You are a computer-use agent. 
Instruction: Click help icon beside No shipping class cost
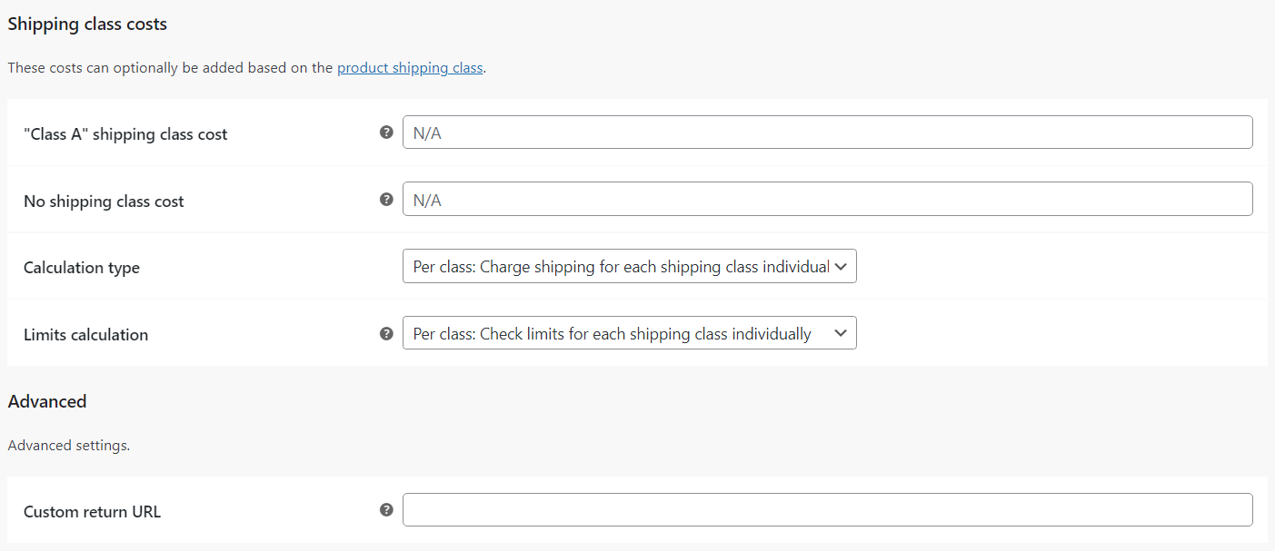pyautogui.click(x=386, y=200)
